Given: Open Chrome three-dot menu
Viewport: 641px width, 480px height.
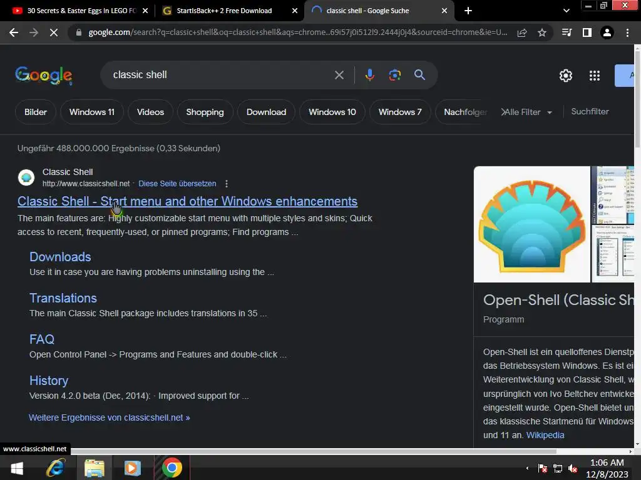Looking at the screenshot, I should point(627,32).
